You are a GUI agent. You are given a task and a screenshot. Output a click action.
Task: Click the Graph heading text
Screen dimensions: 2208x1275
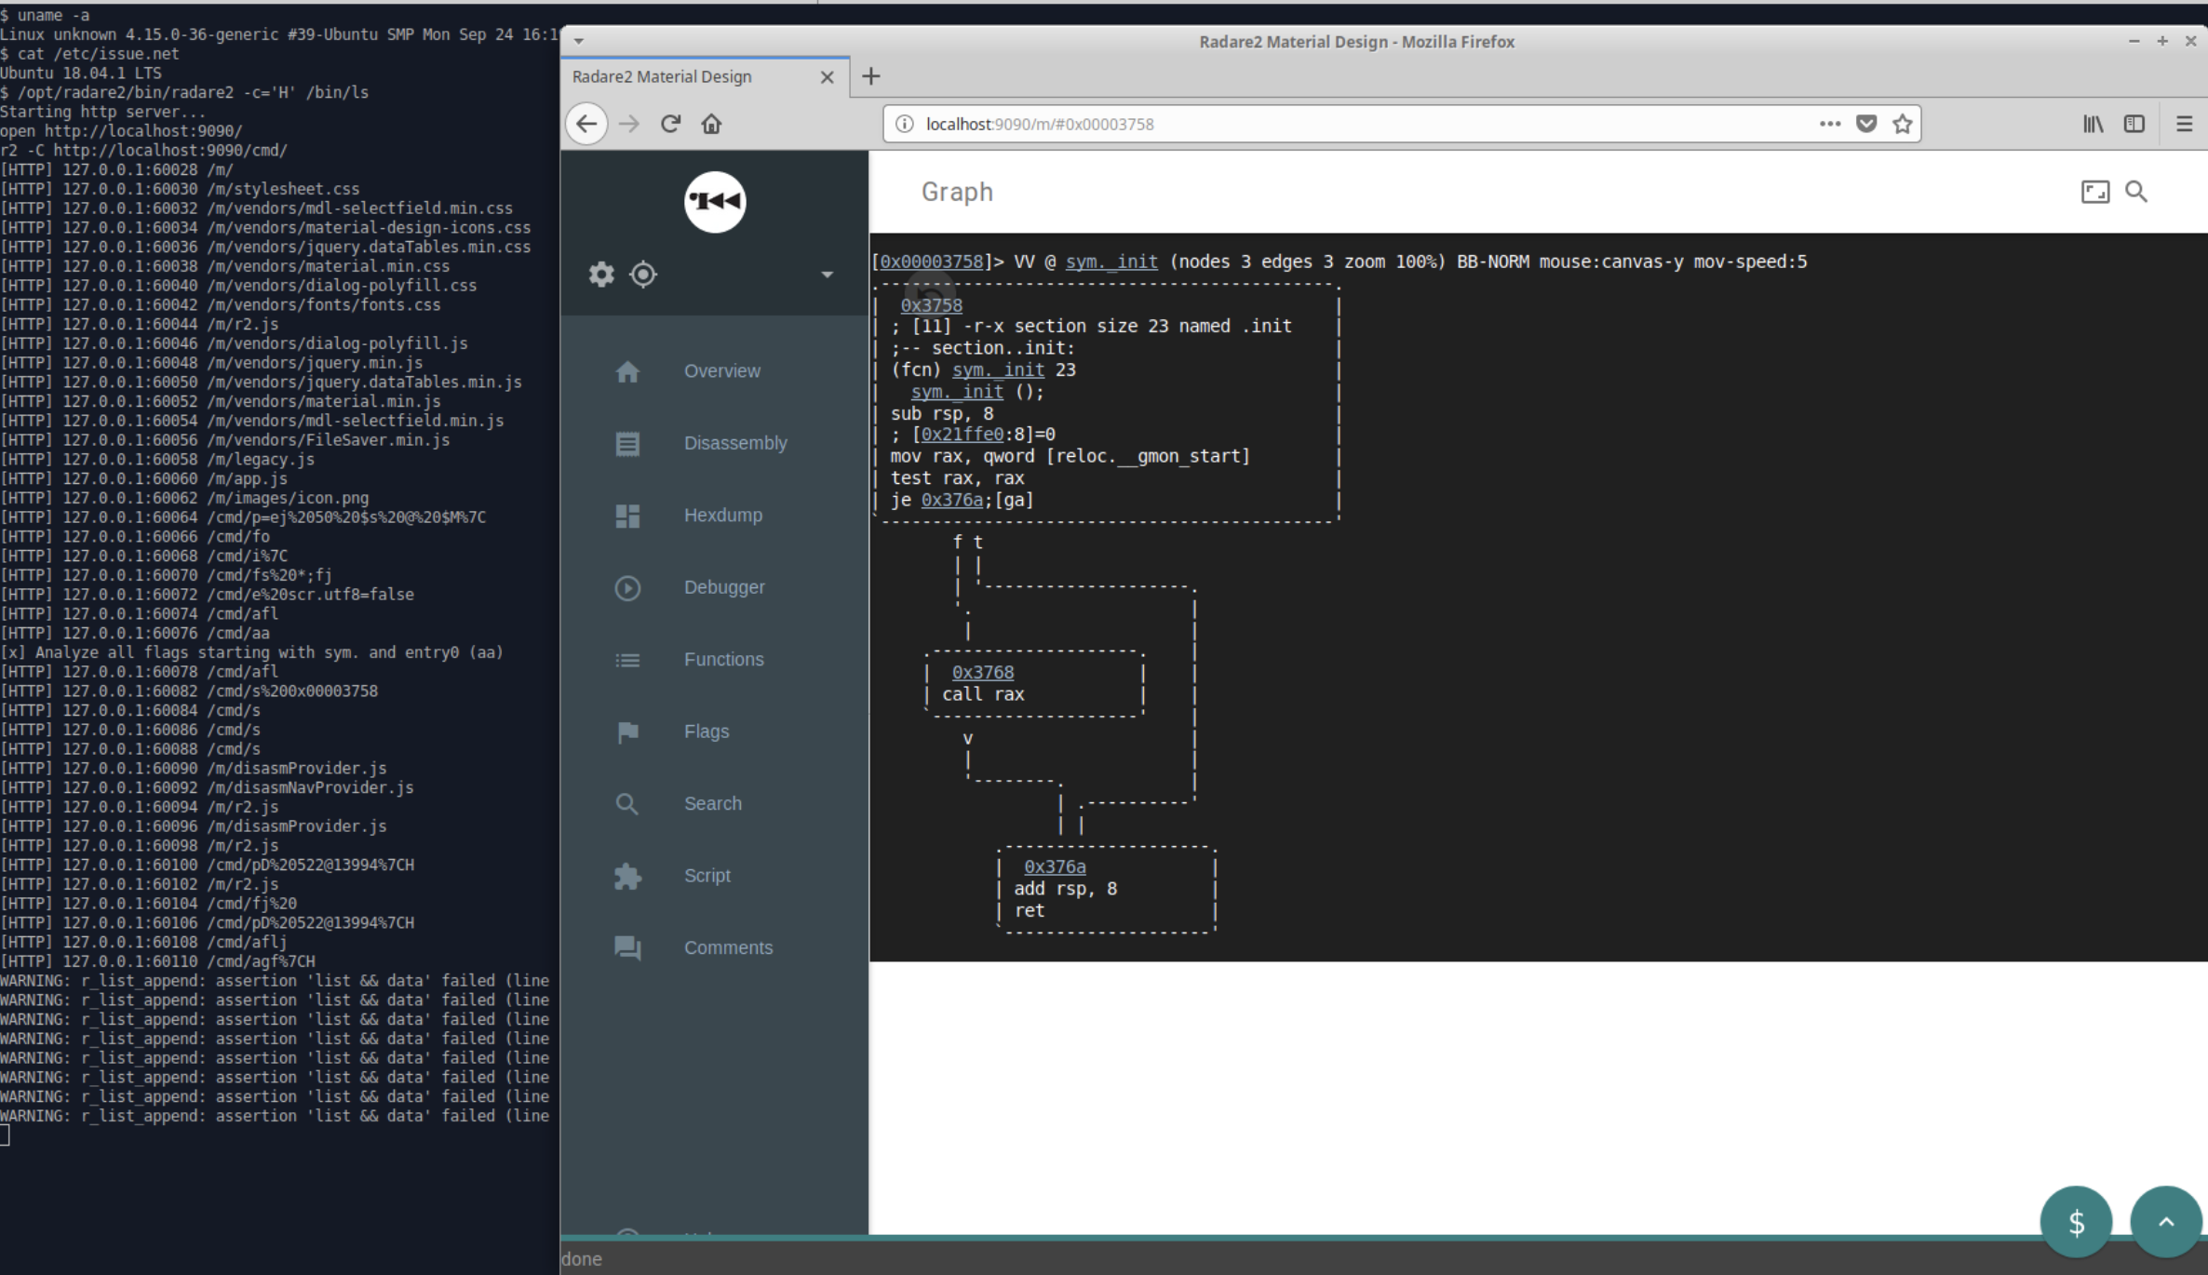pos(957,192)
